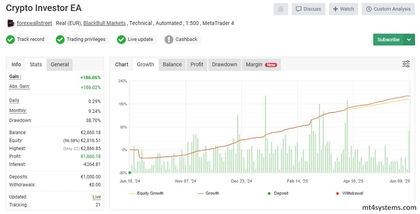
Task: Click the Live updated status link
Action: (x=97, y=197)
